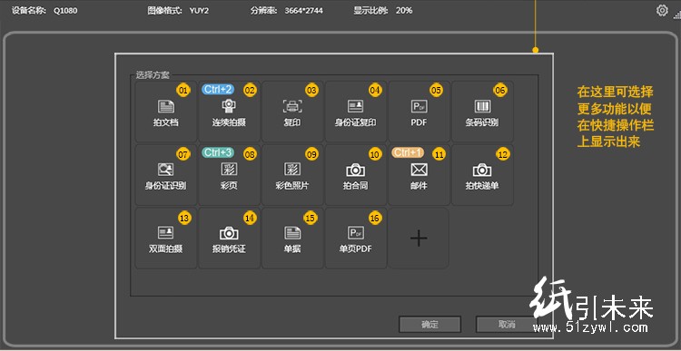Select the 彩色照片 scheme tile
681x351 pixels.
(292, 175)
